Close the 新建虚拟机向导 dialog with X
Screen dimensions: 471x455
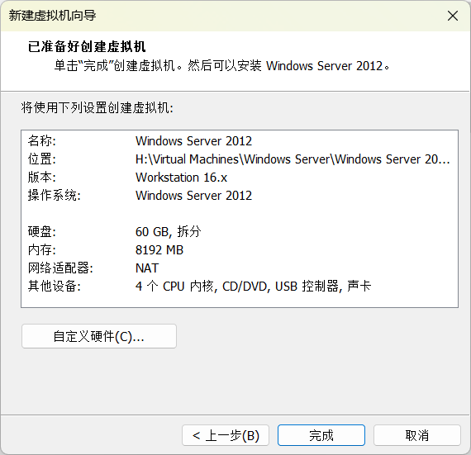452,16
